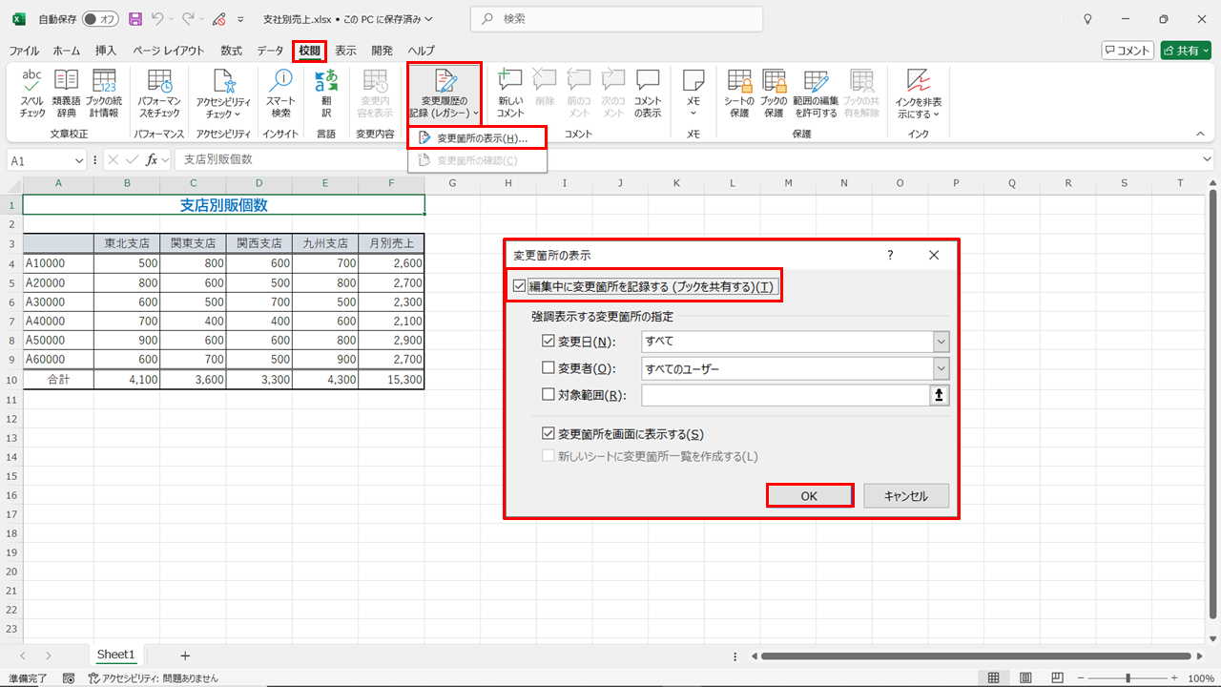The width and height of the screenshot is (1221, 687).
Task: Select cell containing 15,300
Action: click(x=391, y=379)
